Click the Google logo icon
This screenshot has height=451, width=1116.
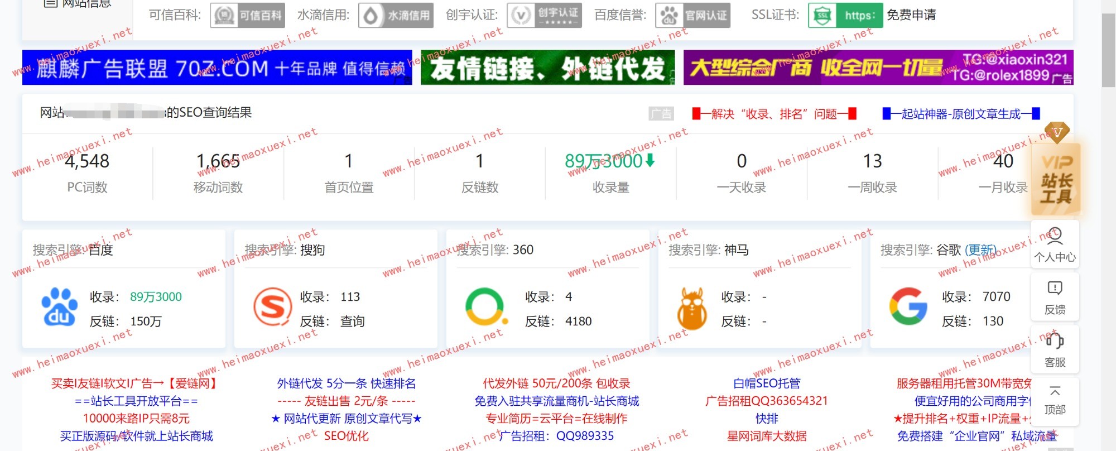tap(908, 306)
